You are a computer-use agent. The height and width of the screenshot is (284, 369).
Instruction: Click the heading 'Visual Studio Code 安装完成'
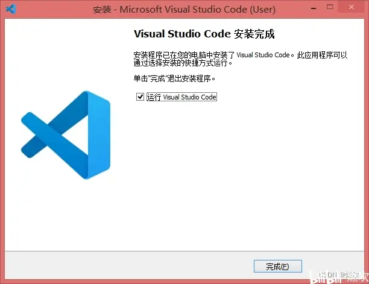coord(204,34)
